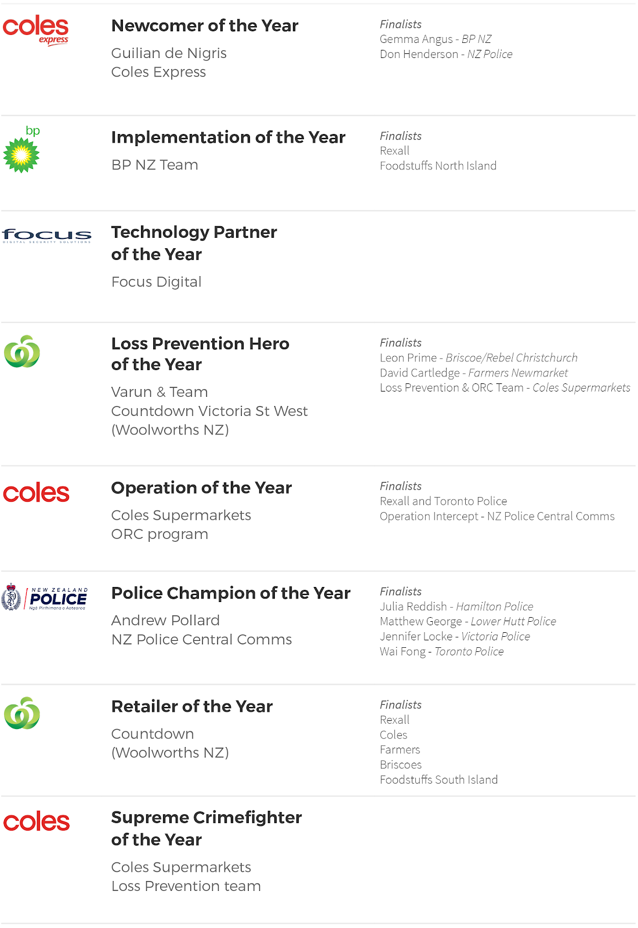The height and width of the screenshot is (928, 638).
Task: Click the Coles Express logo
Action: click(x=36, y=30)
